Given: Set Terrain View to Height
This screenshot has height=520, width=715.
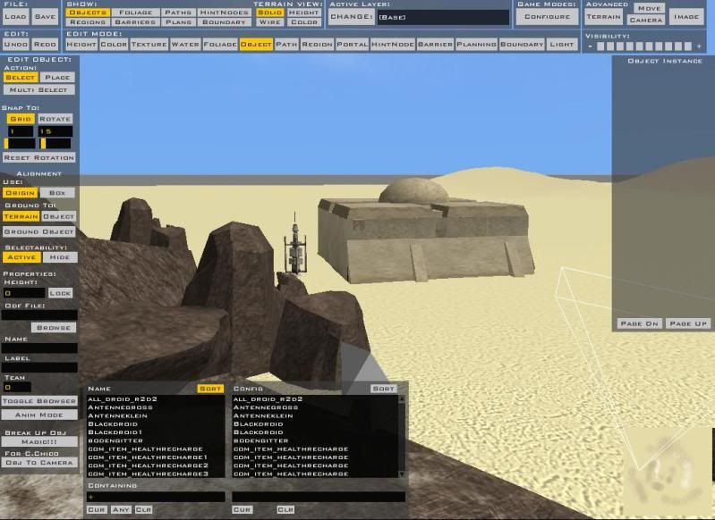Looking at the screenshot, I should (303, 13).
